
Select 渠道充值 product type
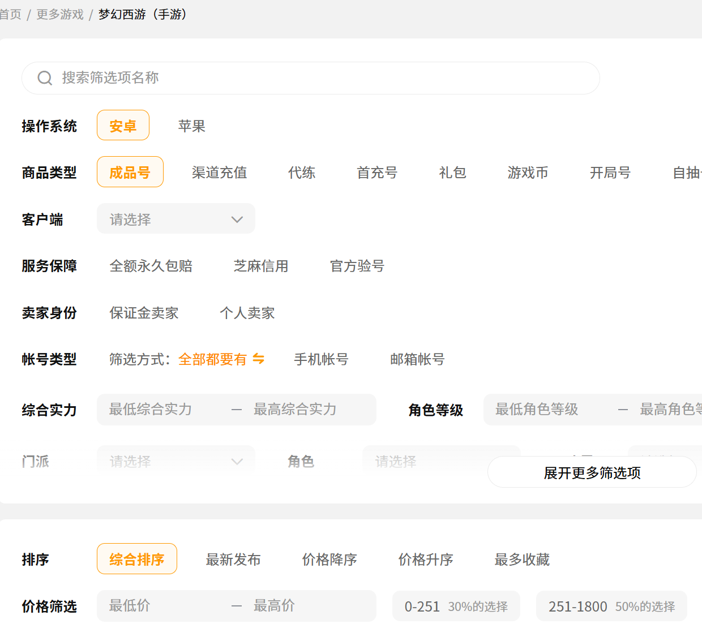tap(219, 173)
